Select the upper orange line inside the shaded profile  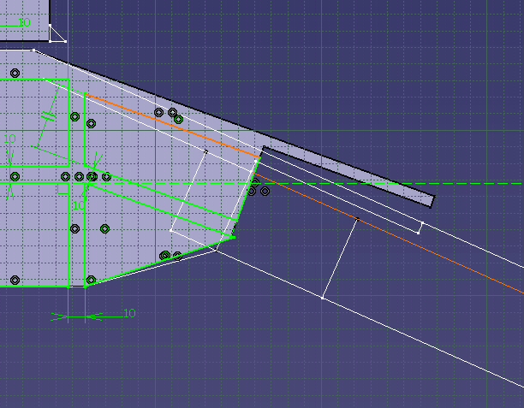point(172,126)
